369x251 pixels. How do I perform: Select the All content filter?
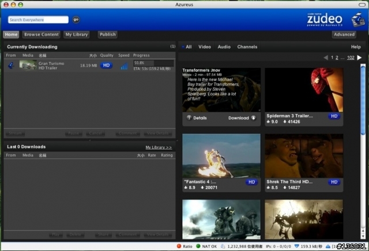tap(189, 47)
